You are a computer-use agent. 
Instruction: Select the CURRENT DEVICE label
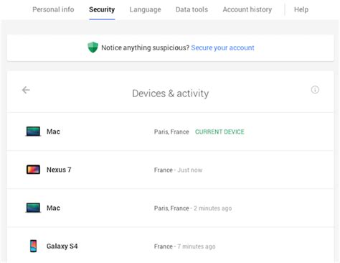[x=219, y=131]
